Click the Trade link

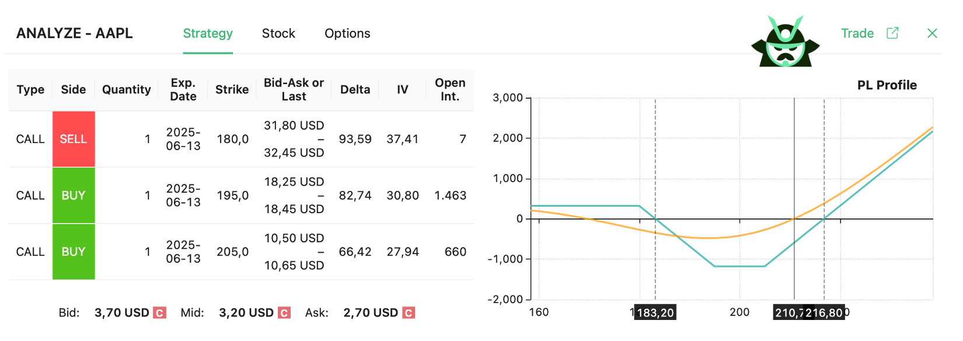(x=857, y=33)
